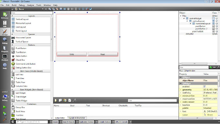This screenshot has height=124, width=220.
Task: Click the Build hammer icon
Action: (5, 119)
